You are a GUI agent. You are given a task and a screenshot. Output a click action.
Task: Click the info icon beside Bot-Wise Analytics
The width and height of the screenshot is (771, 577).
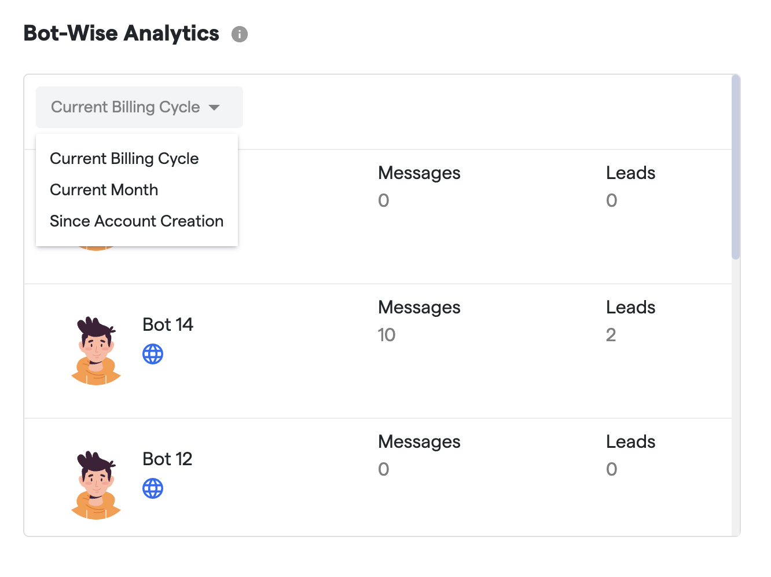(240, 35)
